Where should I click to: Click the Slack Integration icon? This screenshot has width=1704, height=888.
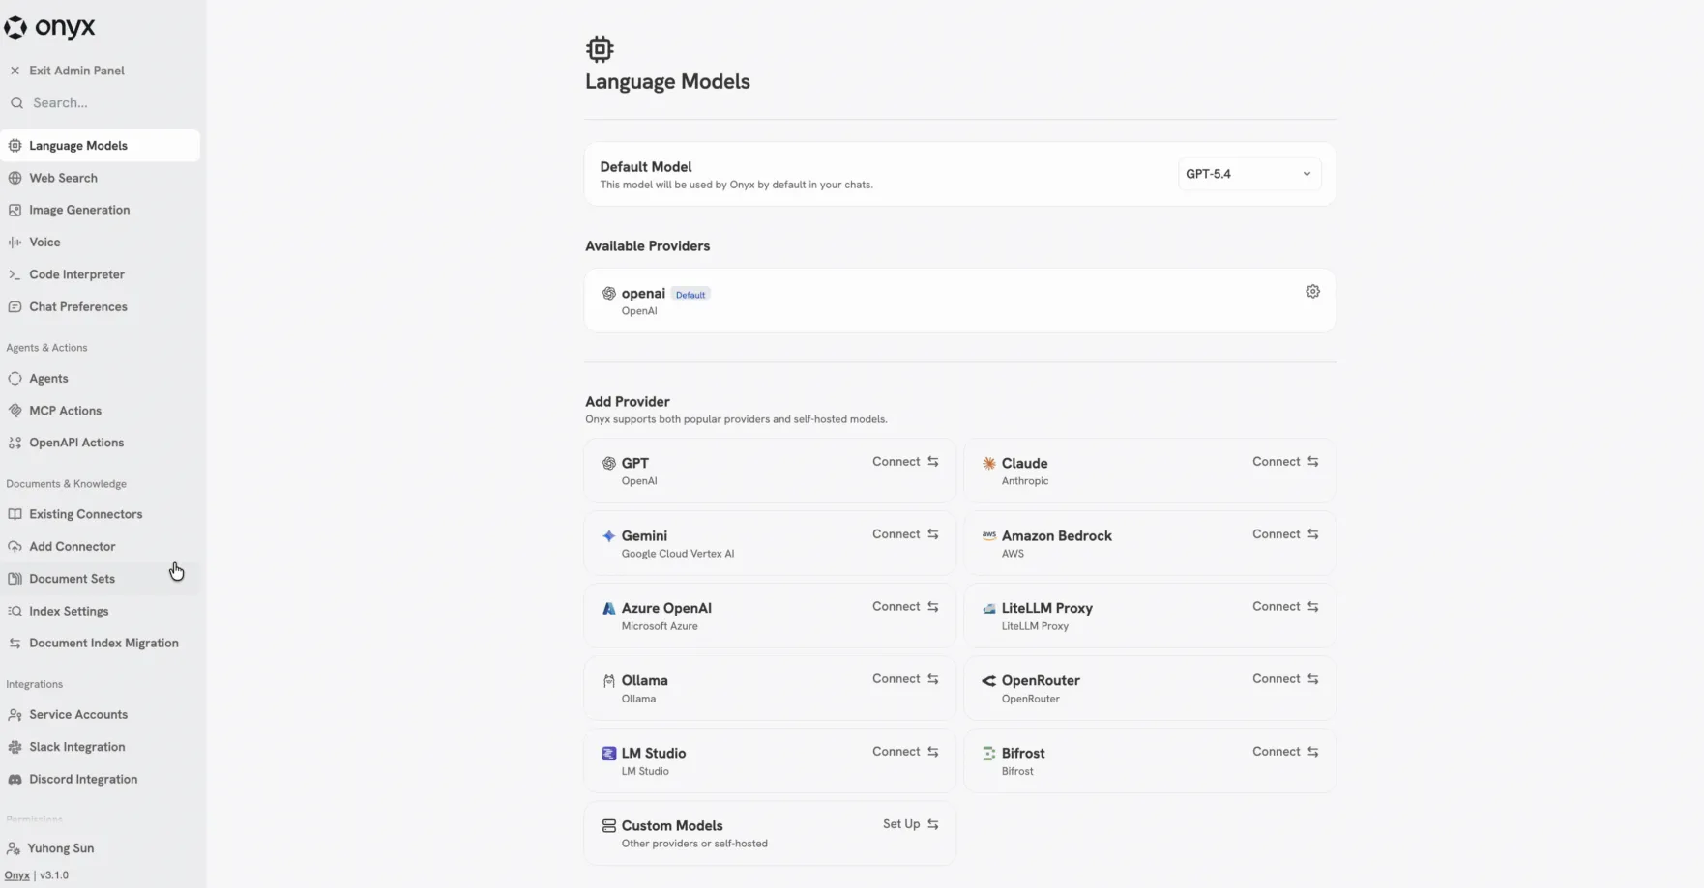[x=15, y=746]
